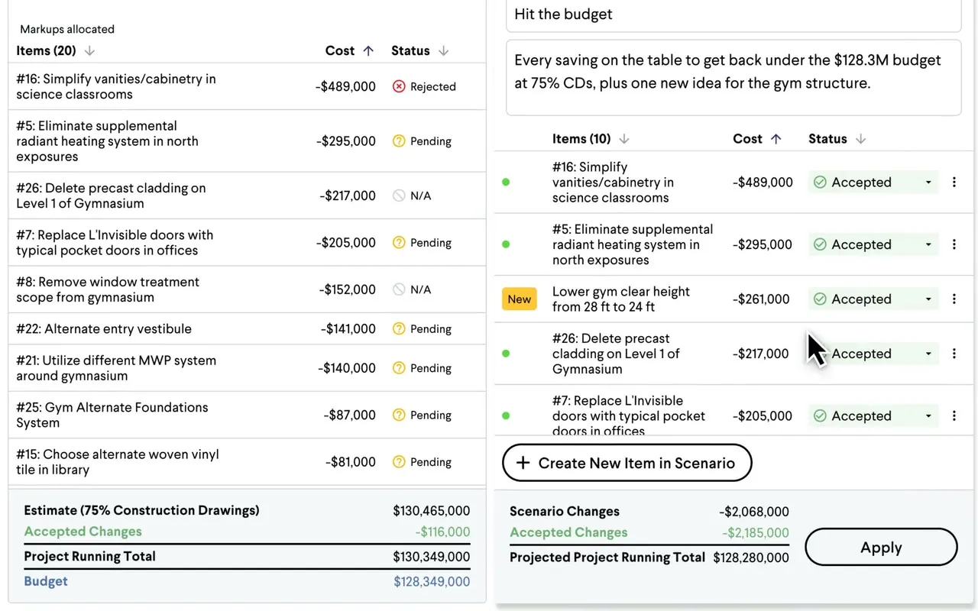Click the New badge on gym clear height item
This screenshot has height=611, width=978.
520,299
